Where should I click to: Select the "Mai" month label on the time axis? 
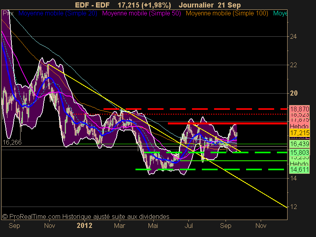click(x=153, y=226)
